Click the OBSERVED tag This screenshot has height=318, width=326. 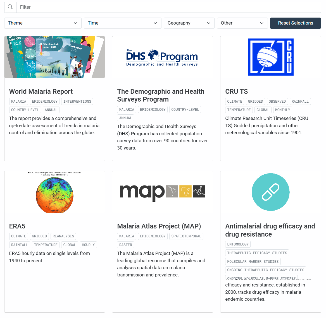pos(277,102)
